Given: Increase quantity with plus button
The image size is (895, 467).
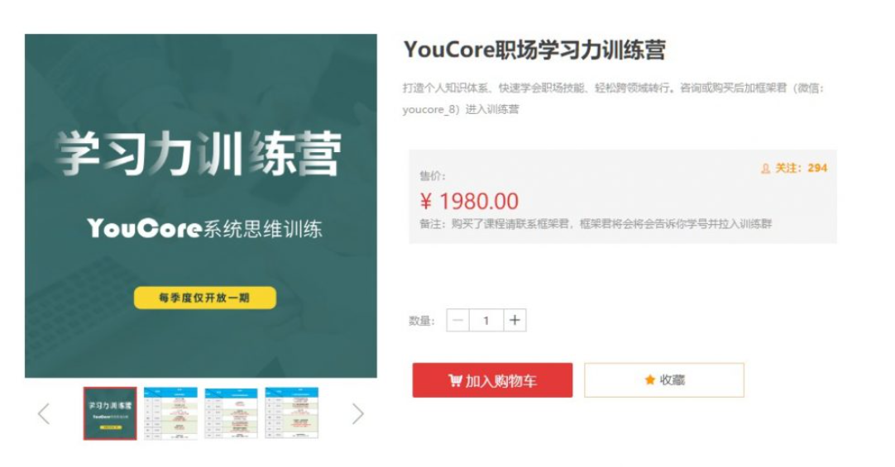Looking at the screenshot, I should 515,321.
